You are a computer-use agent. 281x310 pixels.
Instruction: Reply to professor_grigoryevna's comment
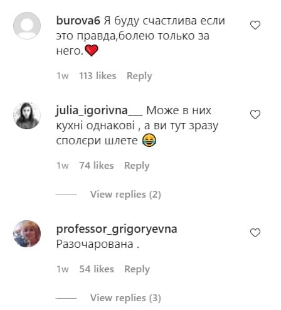click(x=137, y=269)
